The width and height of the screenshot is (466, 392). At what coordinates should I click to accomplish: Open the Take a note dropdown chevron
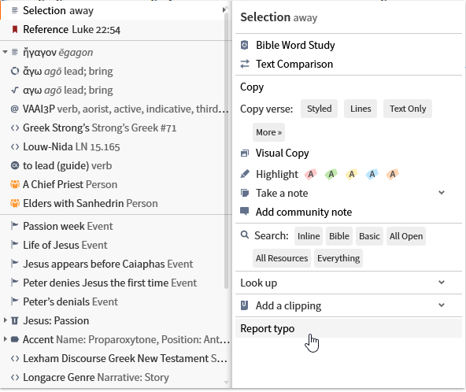click(x=442, y=193)
